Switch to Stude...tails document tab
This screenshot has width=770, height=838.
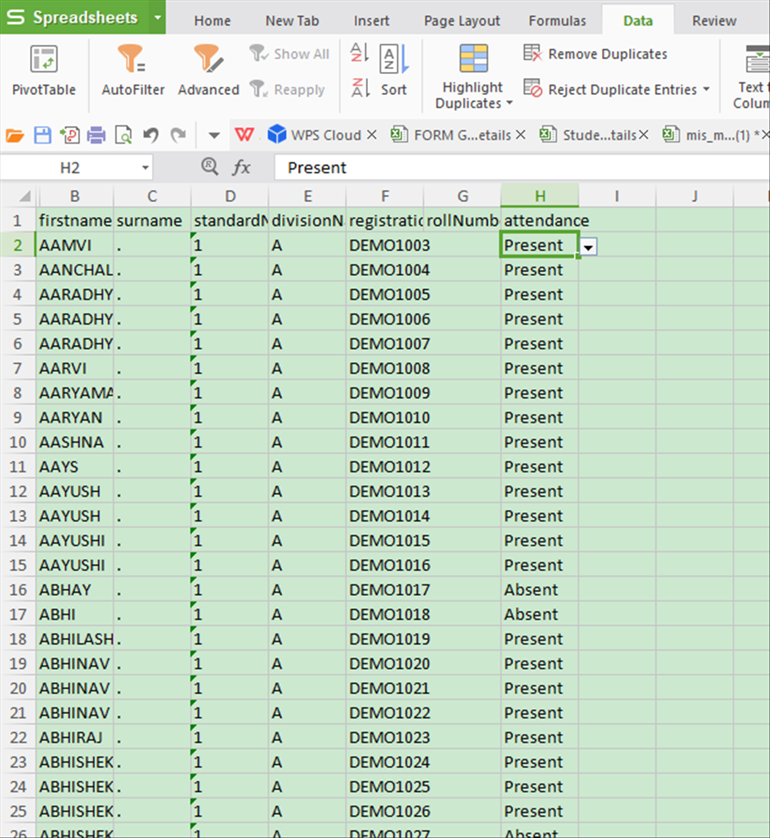pos(588,135)
